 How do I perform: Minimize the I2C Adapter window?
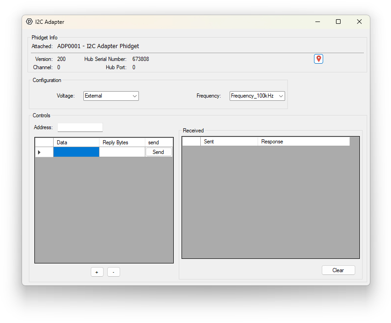point(317,22)
